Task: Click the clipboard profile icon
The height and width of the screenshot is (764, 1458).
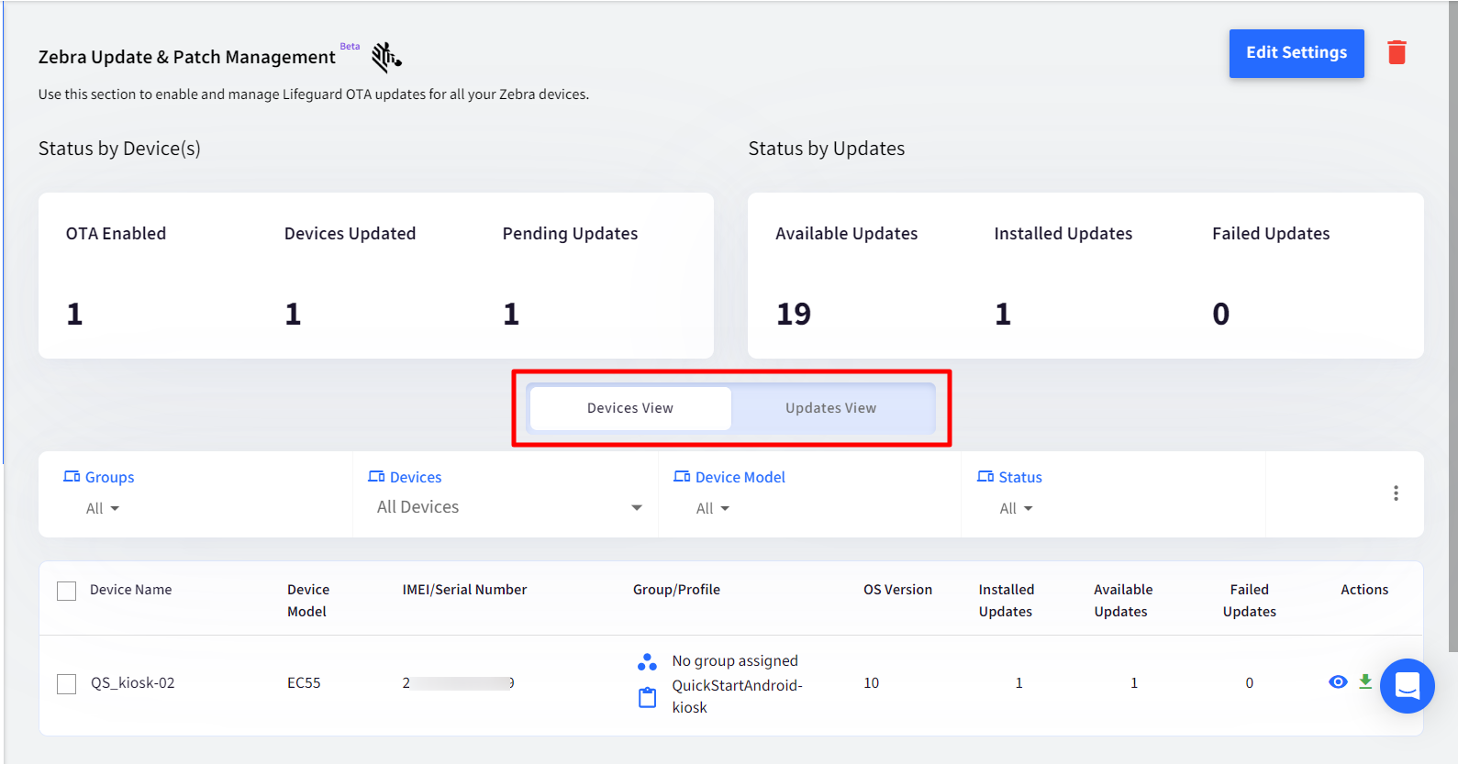Action: 647,697
